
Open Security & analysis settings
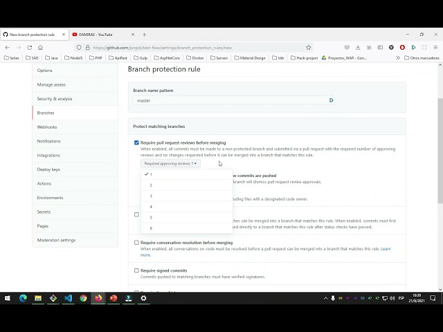tap(75, 98)
